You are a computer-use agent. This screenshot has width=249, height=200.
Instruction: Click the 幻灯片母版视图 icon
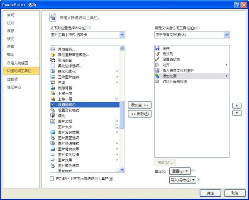point(157,82)
